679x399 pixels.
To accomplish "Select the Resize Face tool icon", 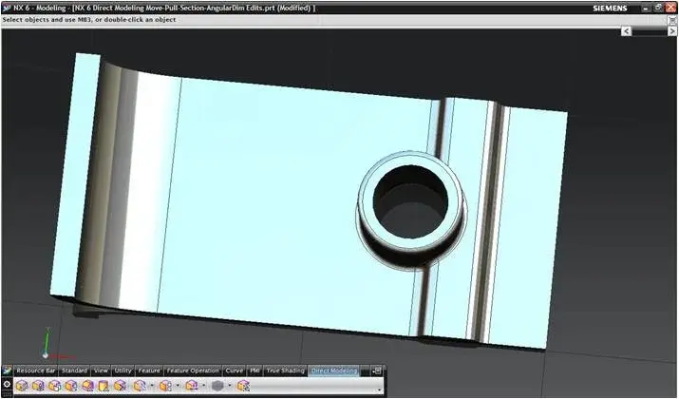I will click(x=104, y=387).
